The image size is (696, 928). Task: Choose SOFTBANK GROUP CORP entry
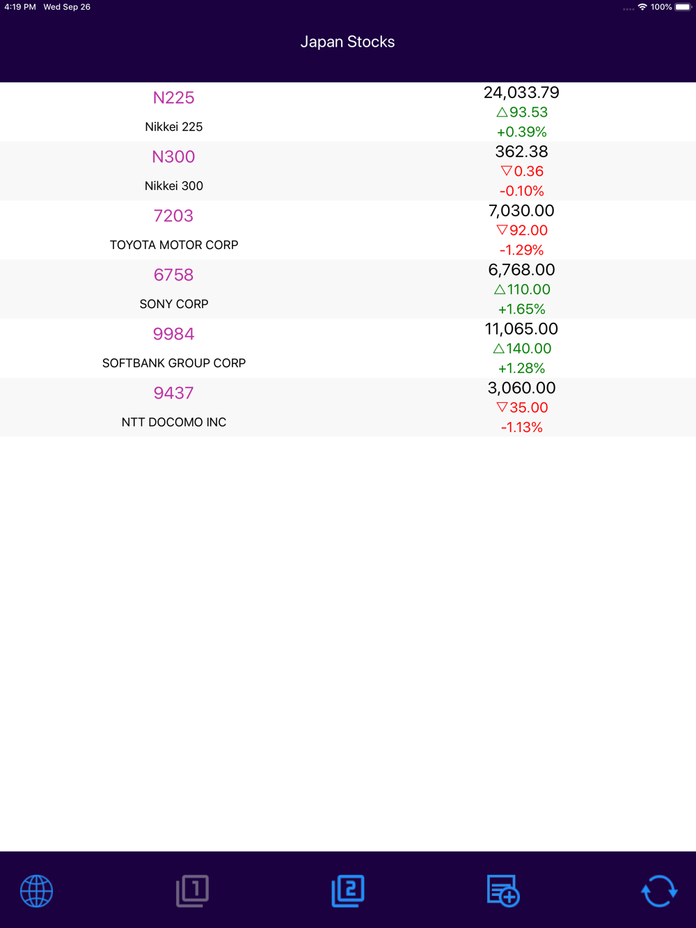point(174,363)
